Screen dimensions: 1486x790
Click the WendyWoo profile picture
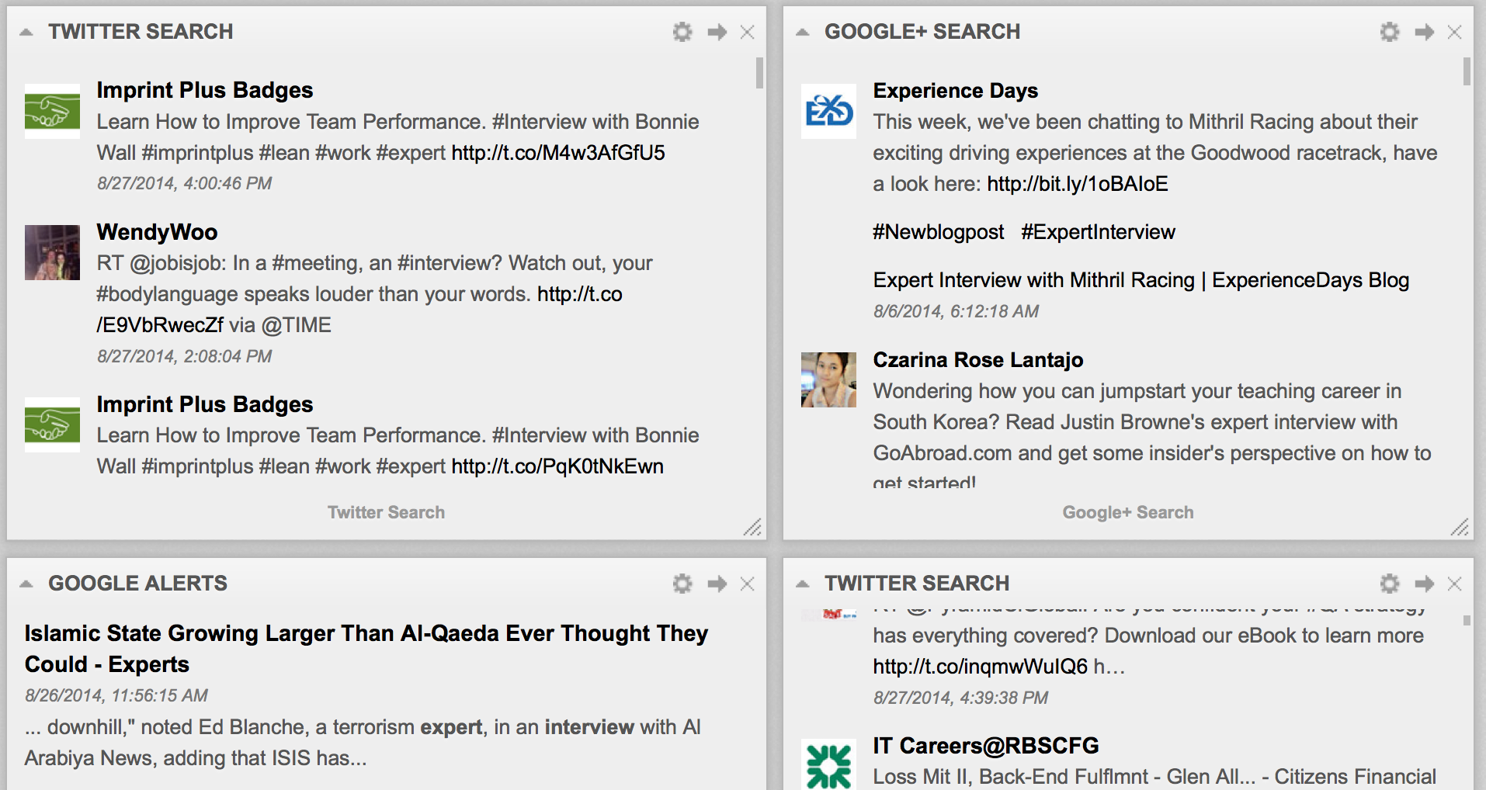coord(52,252)
